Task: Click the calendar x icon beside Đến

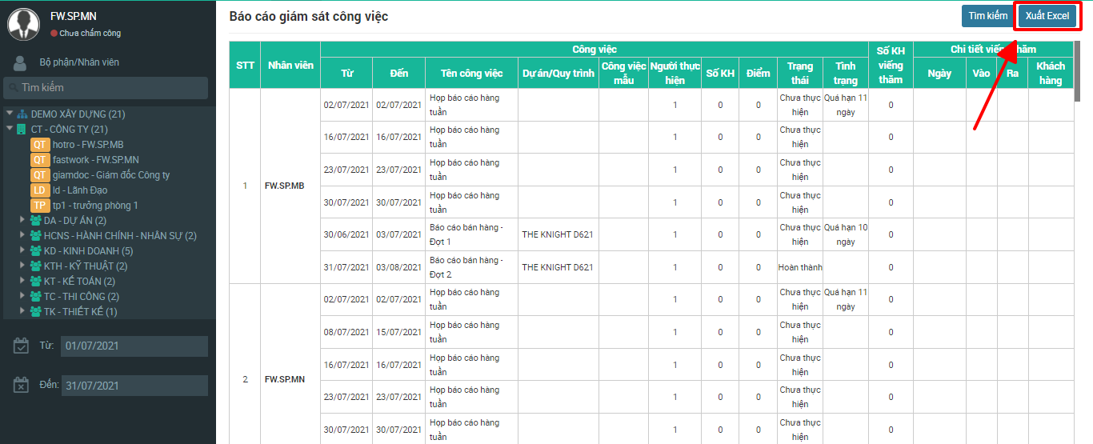Action: [x=22, y=386]
